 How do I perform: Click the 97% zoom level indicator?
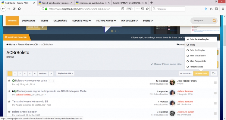pyautogui.click(x=129, y=9)
